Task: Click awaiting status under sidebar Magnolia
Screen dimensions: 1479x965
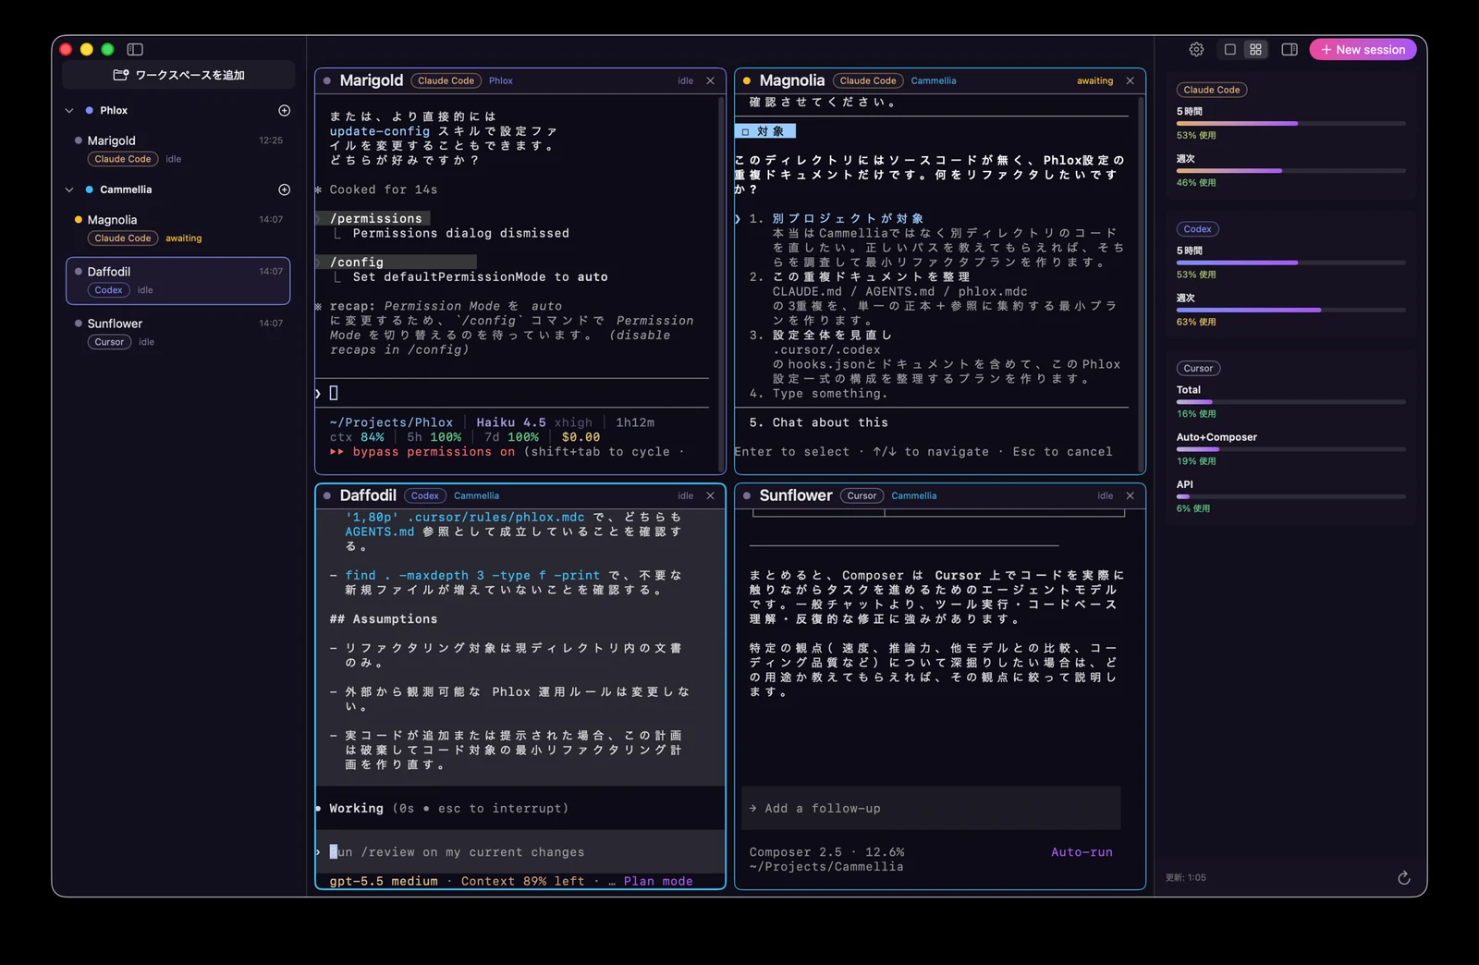Action: [x=184, y=238]
